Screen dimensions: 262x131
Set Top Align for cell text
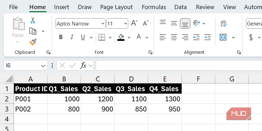pos(163,22)
